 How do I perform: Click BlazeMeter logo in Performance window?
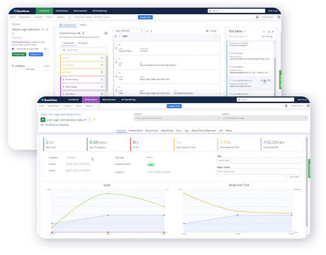(49, 100)
